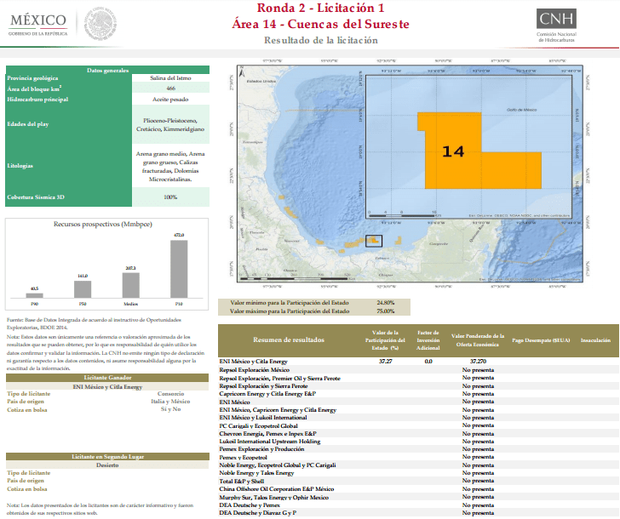The width and height of the screenshot is (620, 519).
Task: Select the P50 bar labeled 141.0
Action: 83,289
